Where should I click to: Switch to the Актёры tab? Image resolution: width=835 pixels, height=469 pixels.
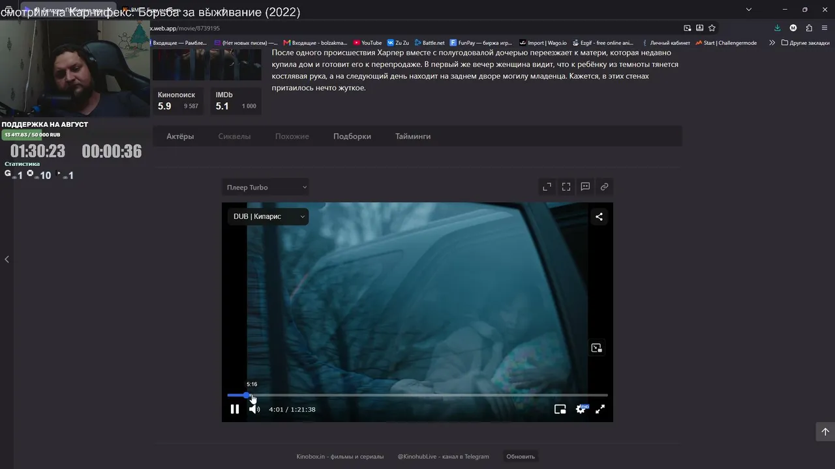180,136
